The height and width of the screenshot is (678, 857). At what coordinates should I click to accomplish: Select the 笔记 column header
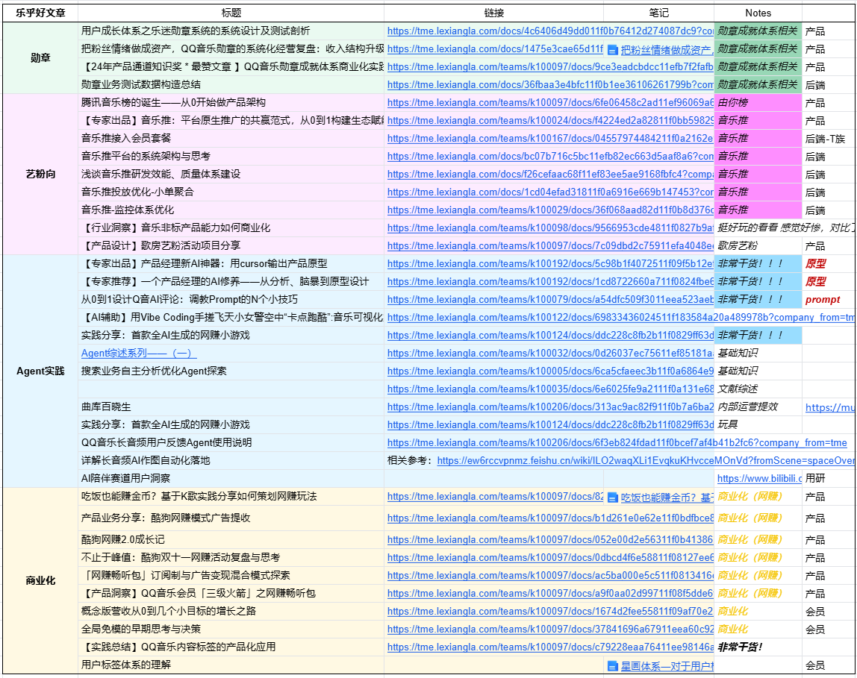(658, 13)
